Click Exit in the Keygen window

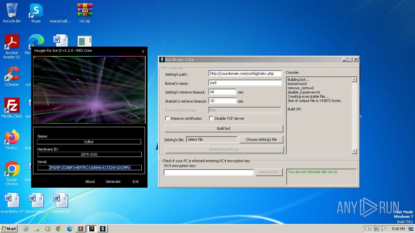(x=136, y=182)
